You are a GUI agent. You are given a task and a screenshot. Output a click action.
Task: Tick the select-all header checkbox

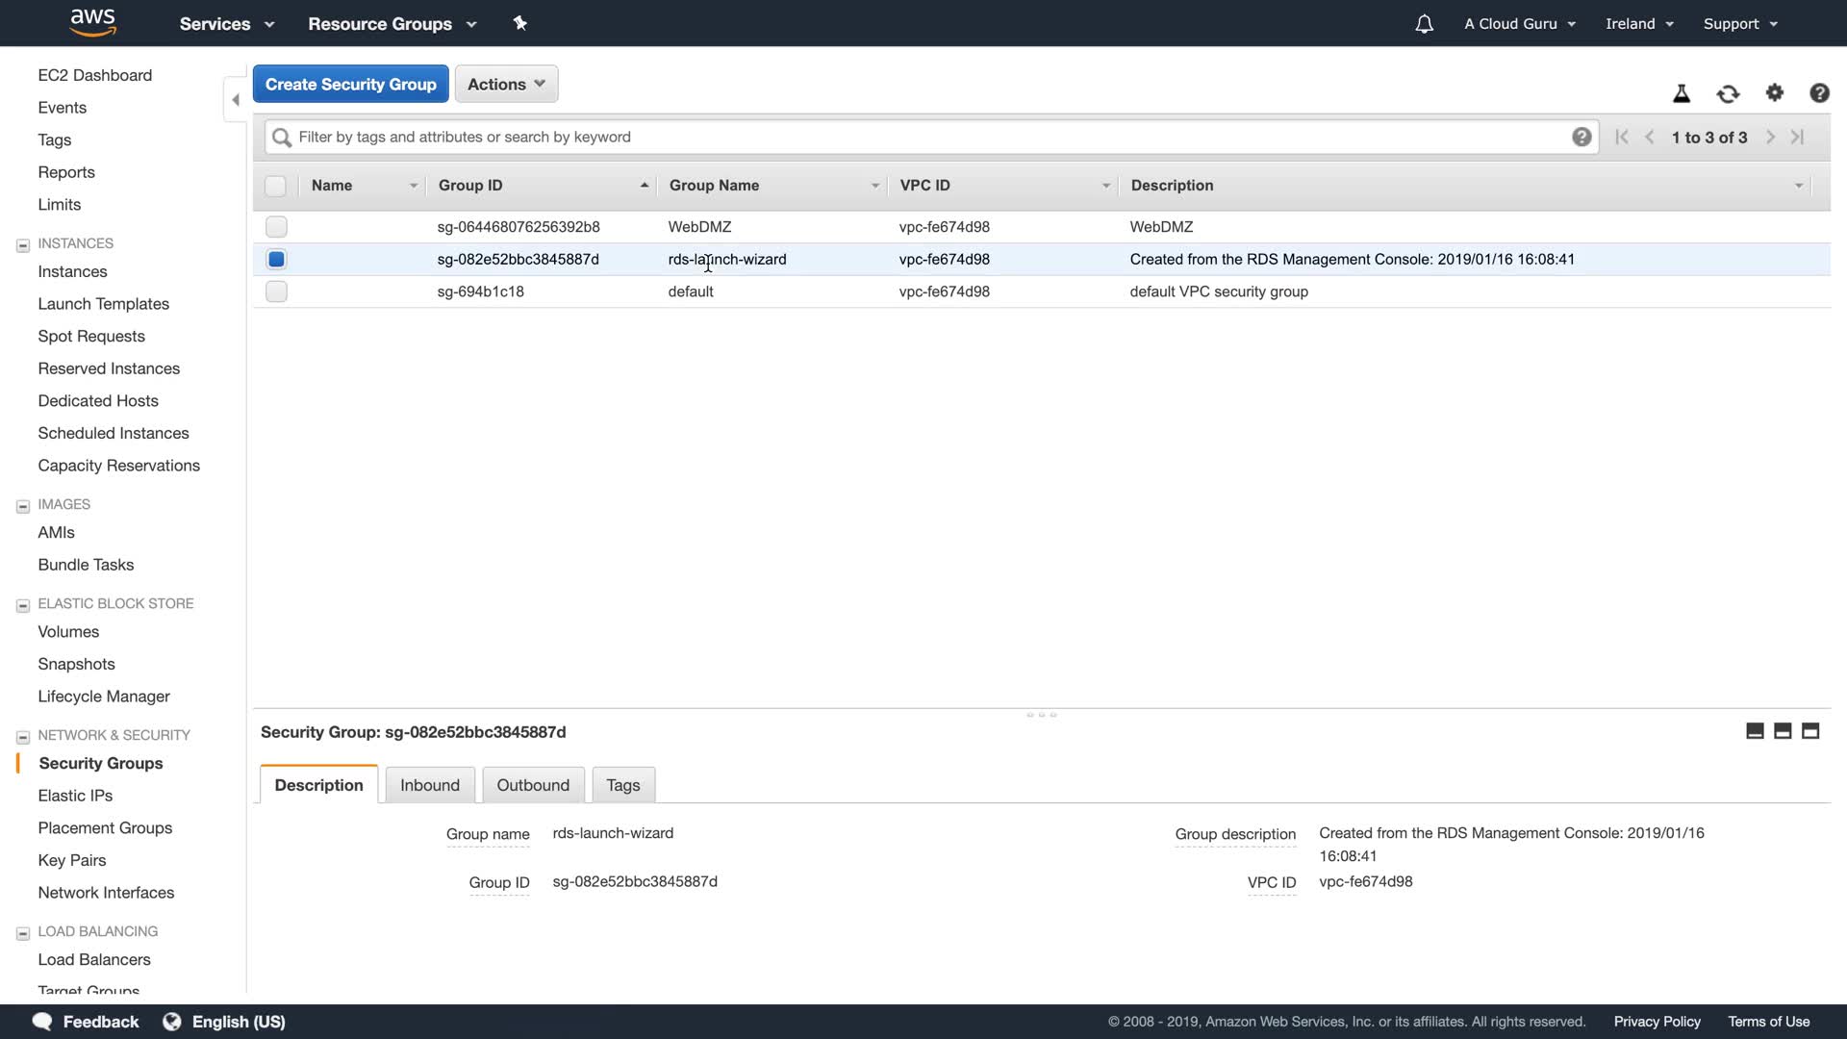coord(275,186)
